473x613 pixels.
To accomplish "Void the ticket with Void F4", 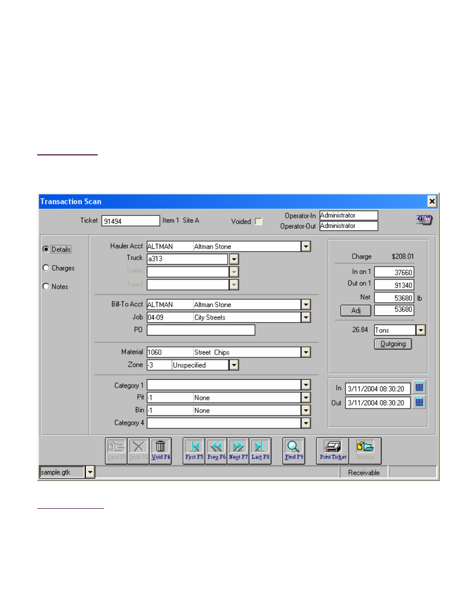I will (161, 451).
